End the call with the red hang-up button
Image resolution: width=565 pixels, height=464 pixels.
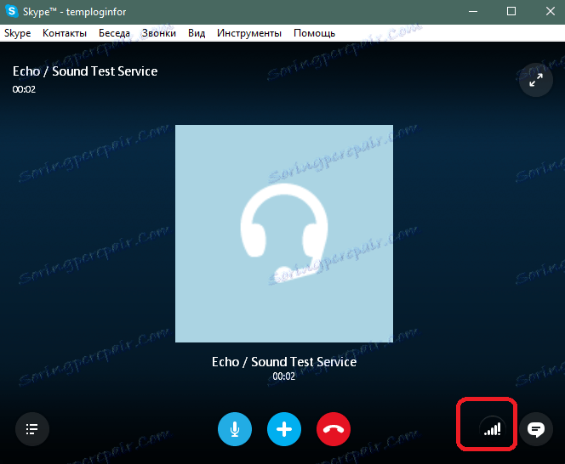click(x=334, y=429)
